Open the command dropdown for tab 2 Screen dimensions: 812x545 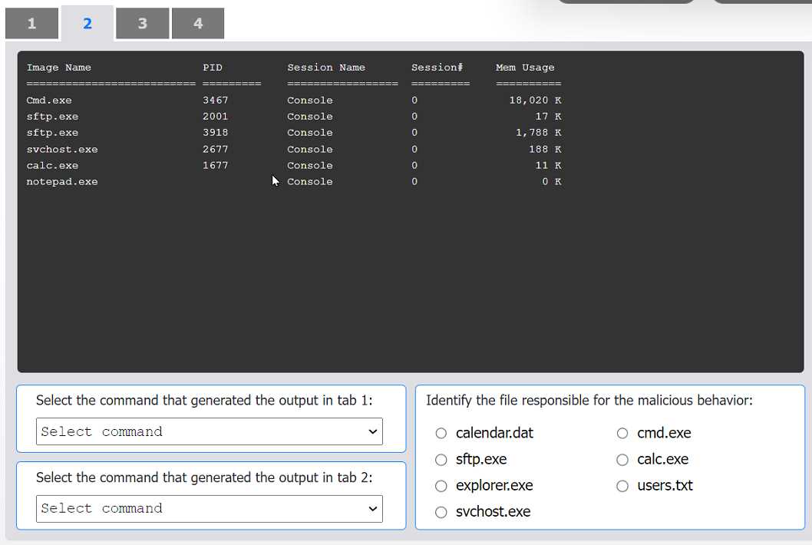[x=209, y=509]
